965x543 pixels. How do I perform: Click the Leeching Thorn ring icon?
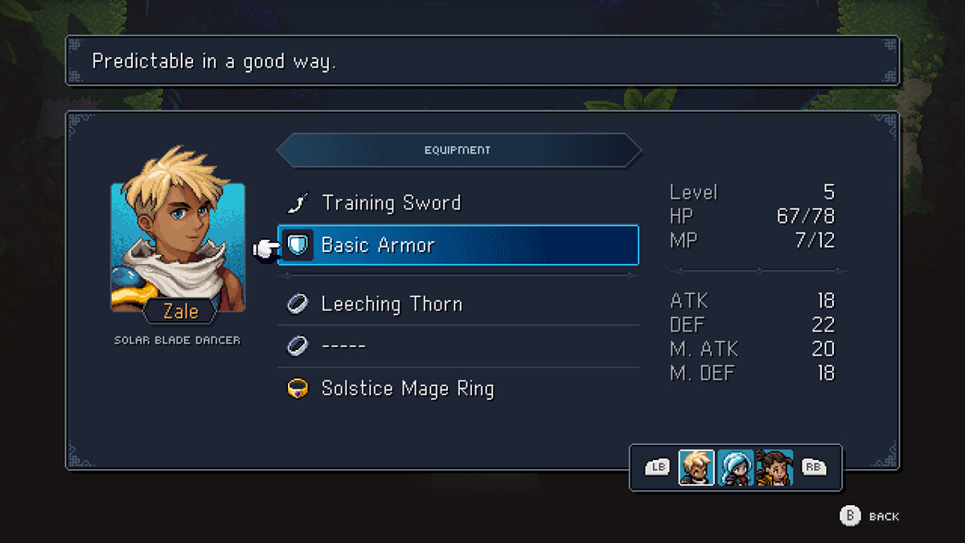pyautogui.click(x=298, y=304)
